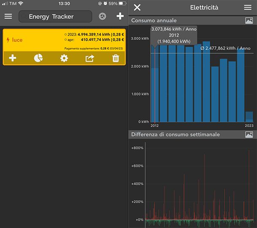The width and height of the screenshot is (257, 228).
Task: Open the hamburger menu in Energy Tracker
Action: pos(8,16)
